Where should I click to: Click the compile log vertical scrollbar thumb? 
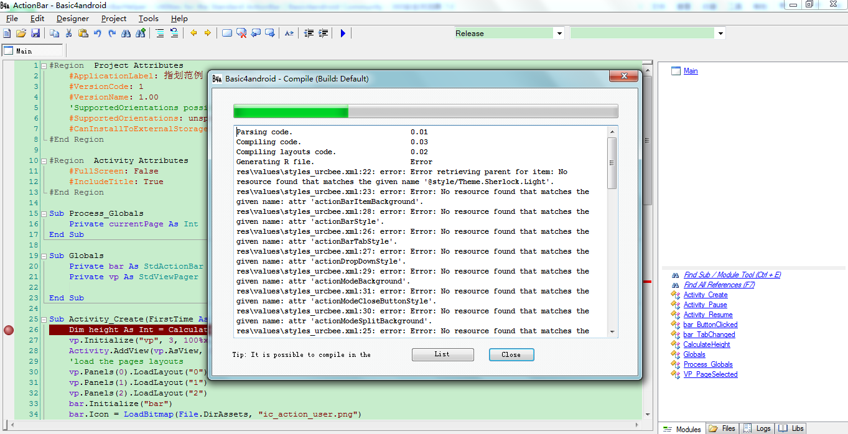pos(612,163)
